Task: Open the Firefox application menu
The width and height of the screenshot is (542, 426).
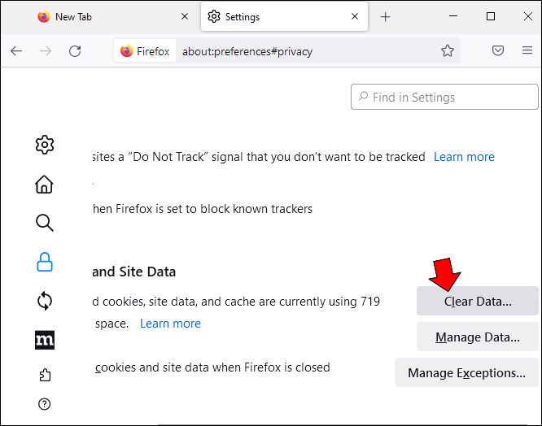Action: pyautogui.click(x=527, y=51)
